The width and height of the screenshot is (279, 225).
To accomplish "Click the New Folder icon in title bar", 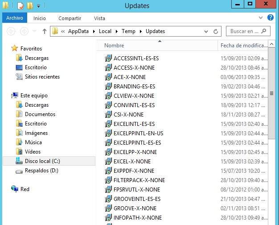I will [x=30, y=6].
